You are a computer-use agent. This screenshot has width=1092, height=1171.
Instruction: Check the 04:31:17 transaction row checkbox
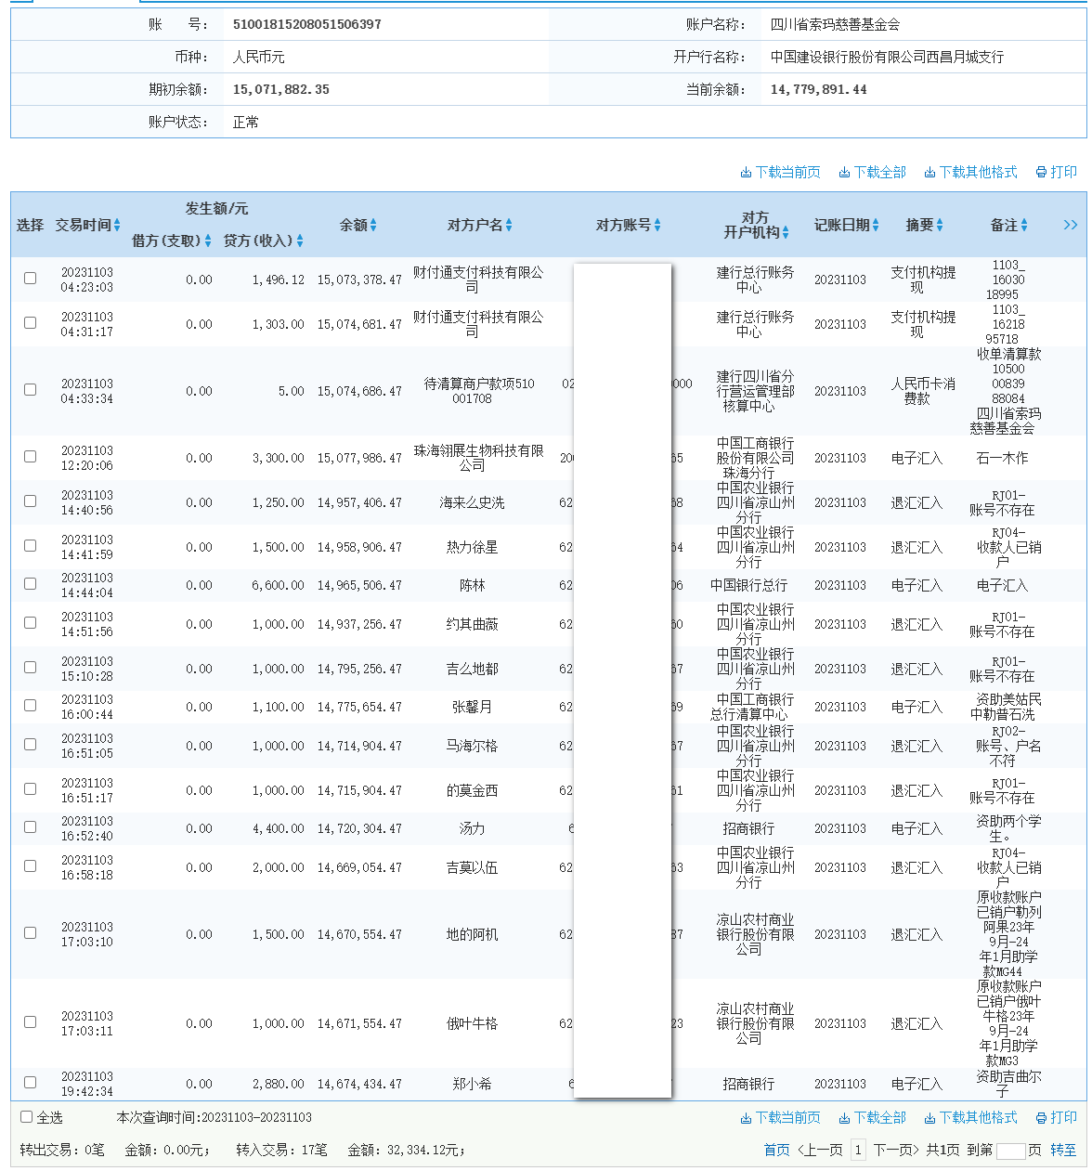point(31,322)
